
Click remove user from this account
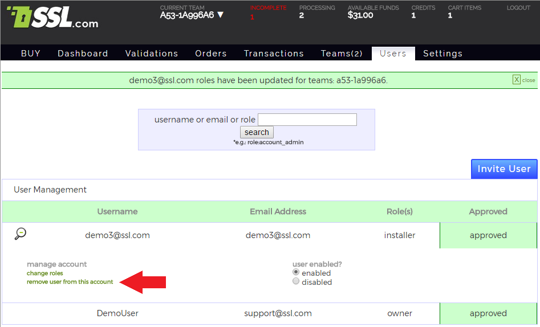point(70,282)
